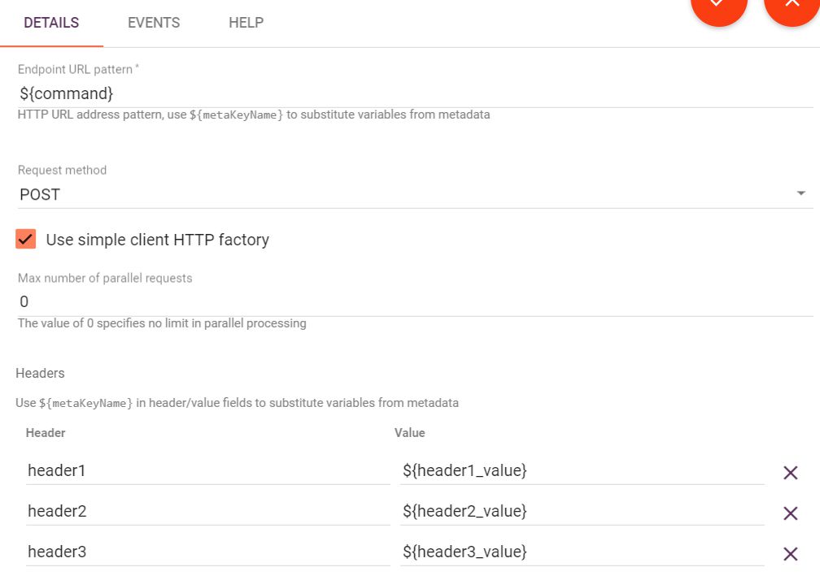The width and height of the screenshot is (820, 580).
Task: Delete the header3 row
Action: [790, 553]
